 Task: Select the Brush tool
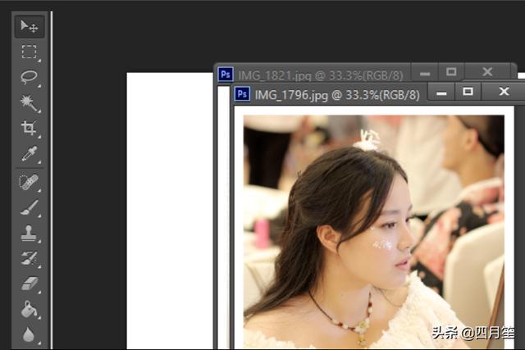[30, 207]
